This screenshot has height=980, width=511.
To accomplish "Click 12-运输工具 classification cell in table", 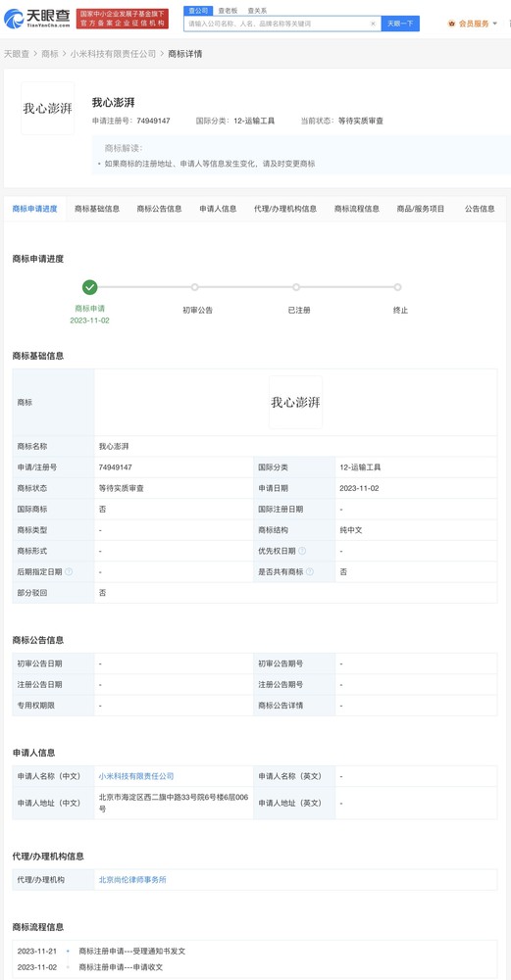I will pyautogui.click(x=416, y=466).
